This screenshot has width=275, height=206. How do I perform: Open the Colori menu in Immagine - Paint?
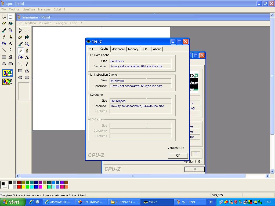coord(74,23)
